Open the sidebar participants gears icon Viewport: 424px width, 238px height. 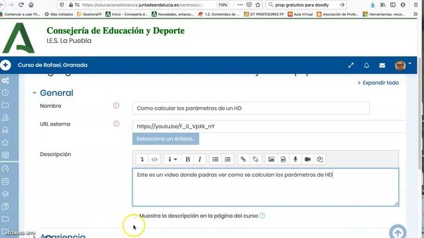click(x=5, y=81)
